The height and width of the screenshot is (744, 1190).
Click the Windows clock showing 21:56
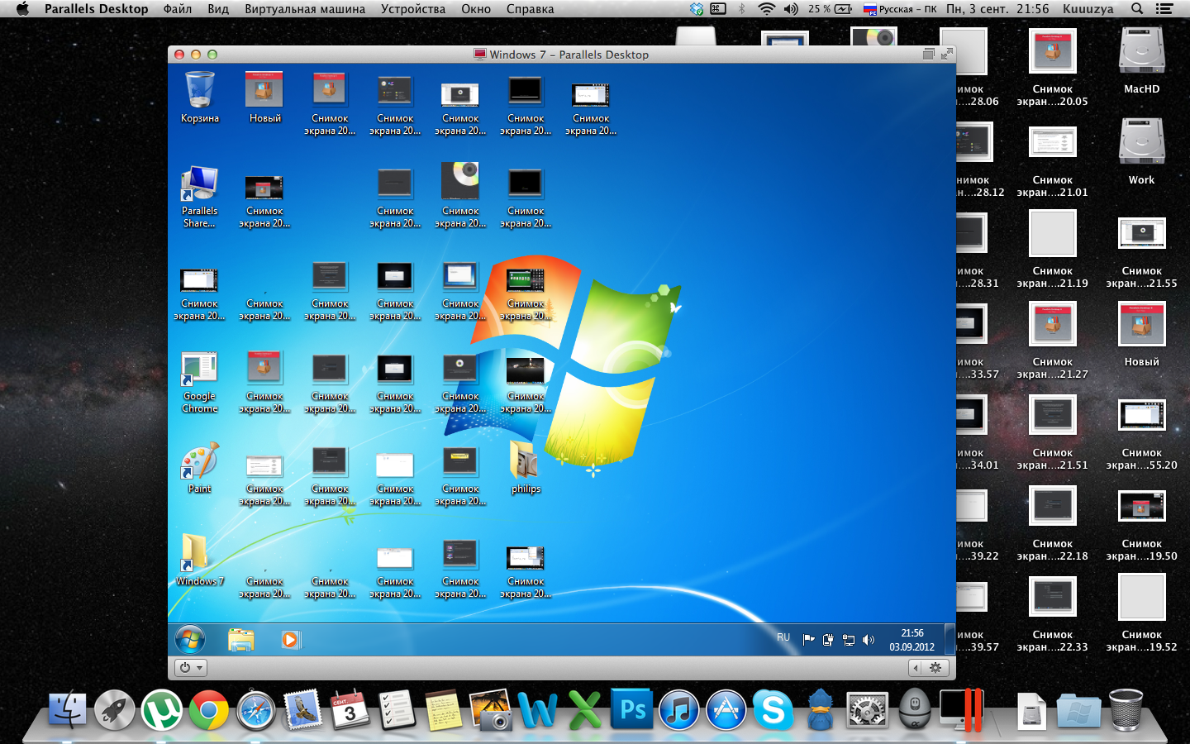[x=912, y=640]
